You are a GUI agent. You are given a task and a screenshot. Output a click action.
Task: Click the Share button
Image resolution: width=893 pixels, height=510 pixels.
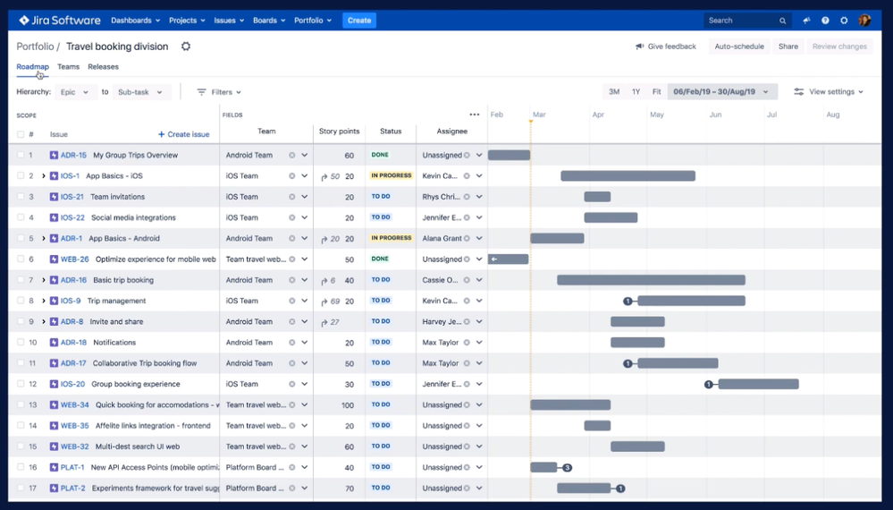pos(788,47)
